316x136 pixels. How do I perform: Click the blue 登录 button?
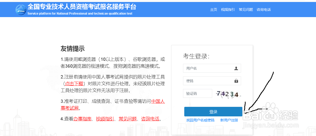213,112
